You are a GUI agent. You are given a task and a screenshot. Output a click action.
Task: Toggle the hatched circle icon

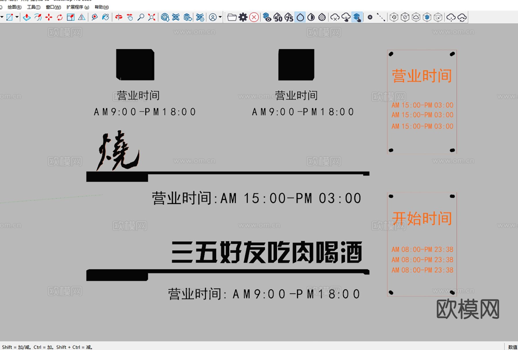(x=322, y=17)
